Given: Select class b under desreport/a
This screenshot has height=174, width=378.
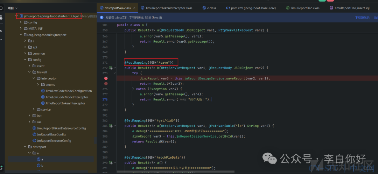Looking at the screenshot, I should [x=40, y=166].
